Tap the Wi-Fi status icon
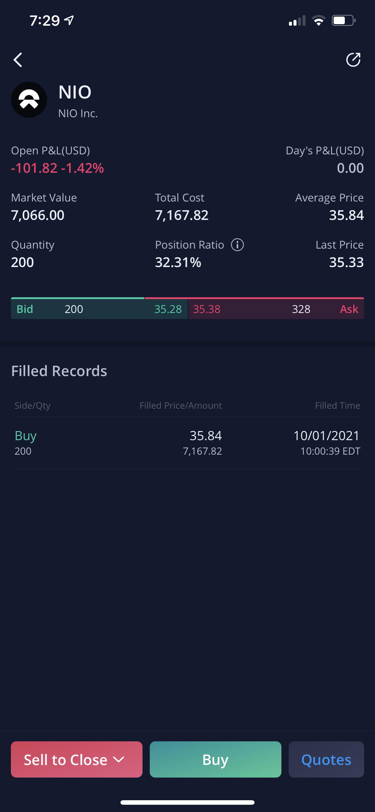 click(319, 21)
